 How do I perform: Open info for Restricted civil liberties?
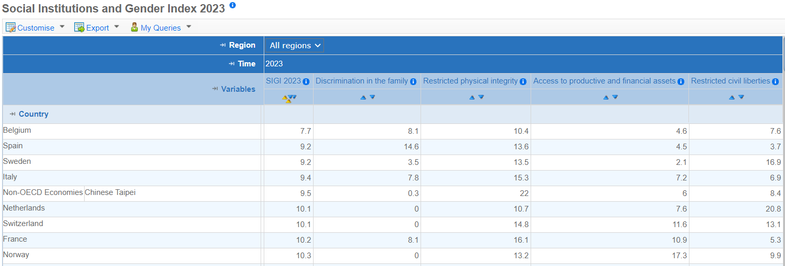click(775, 81)
